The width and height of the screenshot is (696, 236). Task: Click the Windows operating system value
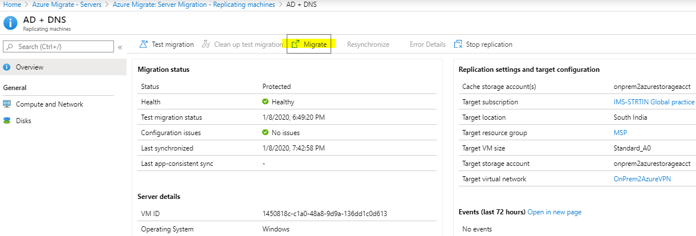[x=276, y=229]
